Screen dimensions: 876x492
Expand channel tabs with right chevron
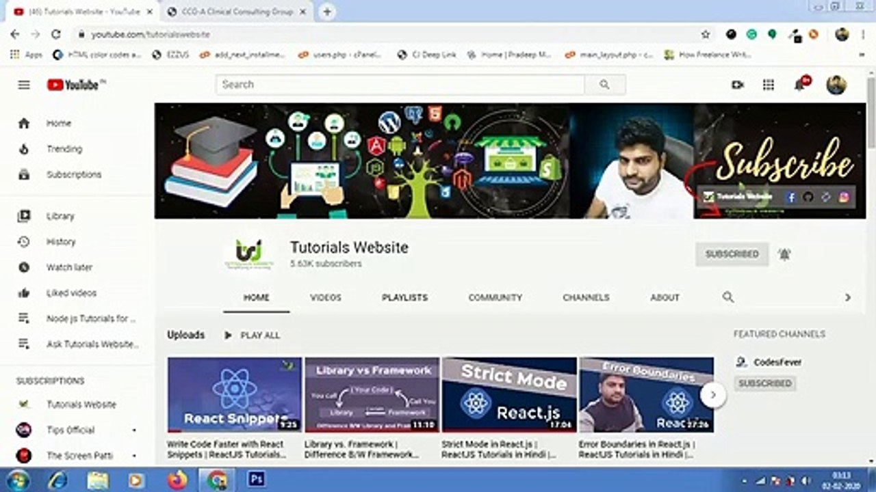(847, 298)
